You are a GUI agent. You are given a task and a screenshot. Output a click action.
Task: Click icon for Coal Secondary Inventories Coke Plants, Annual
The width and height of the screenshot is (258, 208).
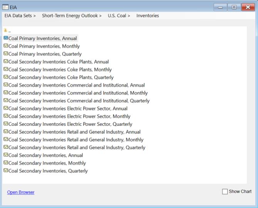pos(6,61)
